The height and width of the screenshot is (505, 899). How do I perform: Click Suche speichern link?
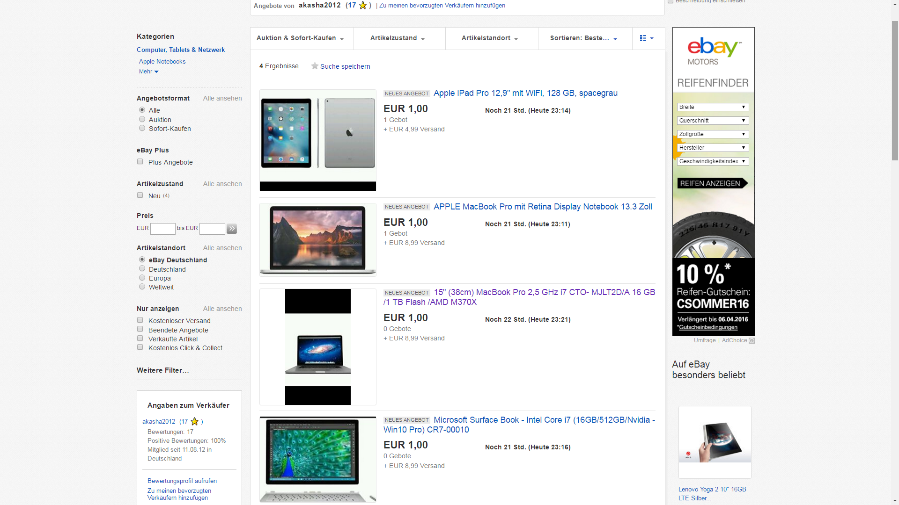click(x=345, y=66)
